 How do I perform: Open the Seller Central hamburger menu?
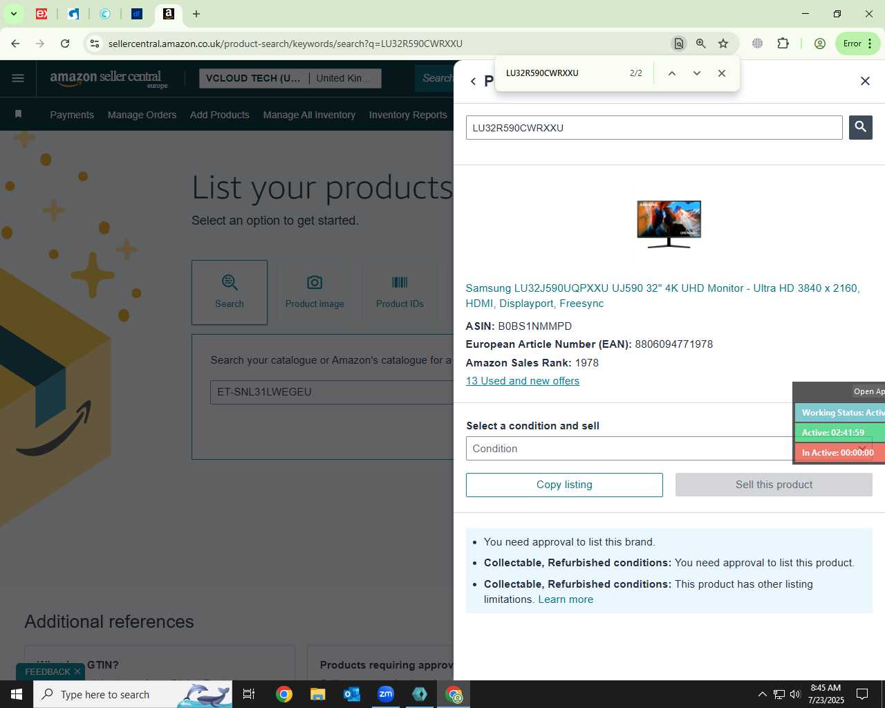tap(18, 78)
